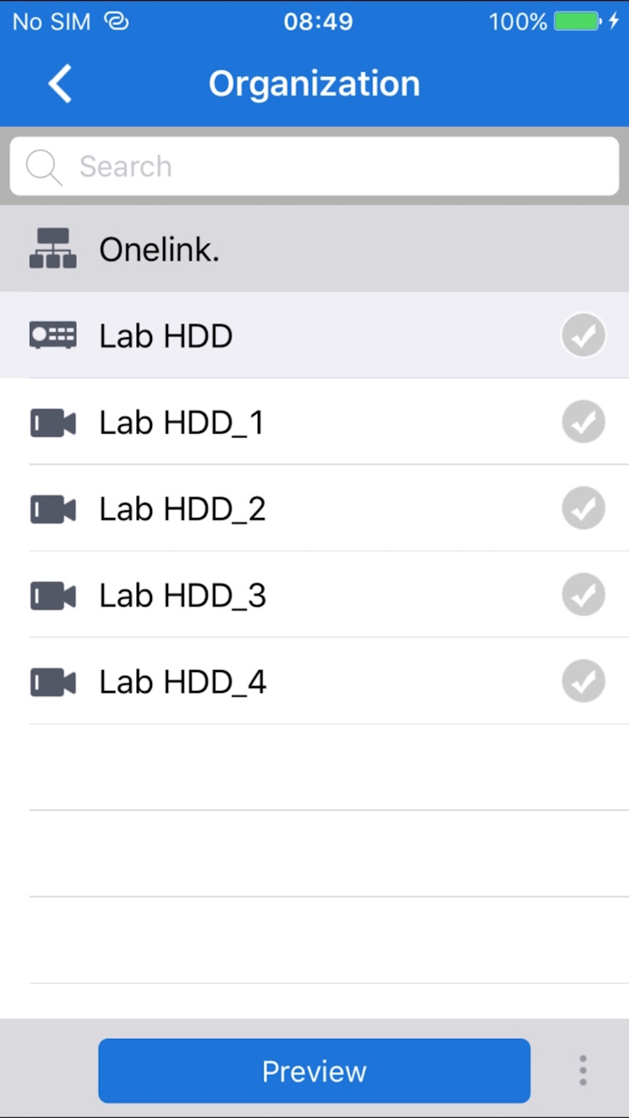Click the Lab HDD_4 camera icon
Viewport: 629px width, 1118px height.
(x=53, y=682)
